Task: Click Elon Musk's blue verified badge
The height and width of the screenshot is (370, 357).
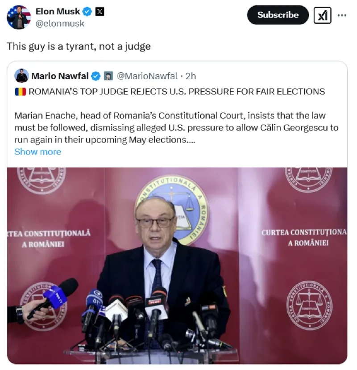Action: coord(87,11)
